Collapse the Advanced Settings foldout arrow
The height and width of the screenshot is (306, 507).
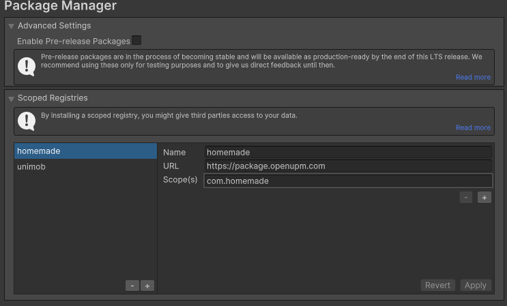click(11, 26)
